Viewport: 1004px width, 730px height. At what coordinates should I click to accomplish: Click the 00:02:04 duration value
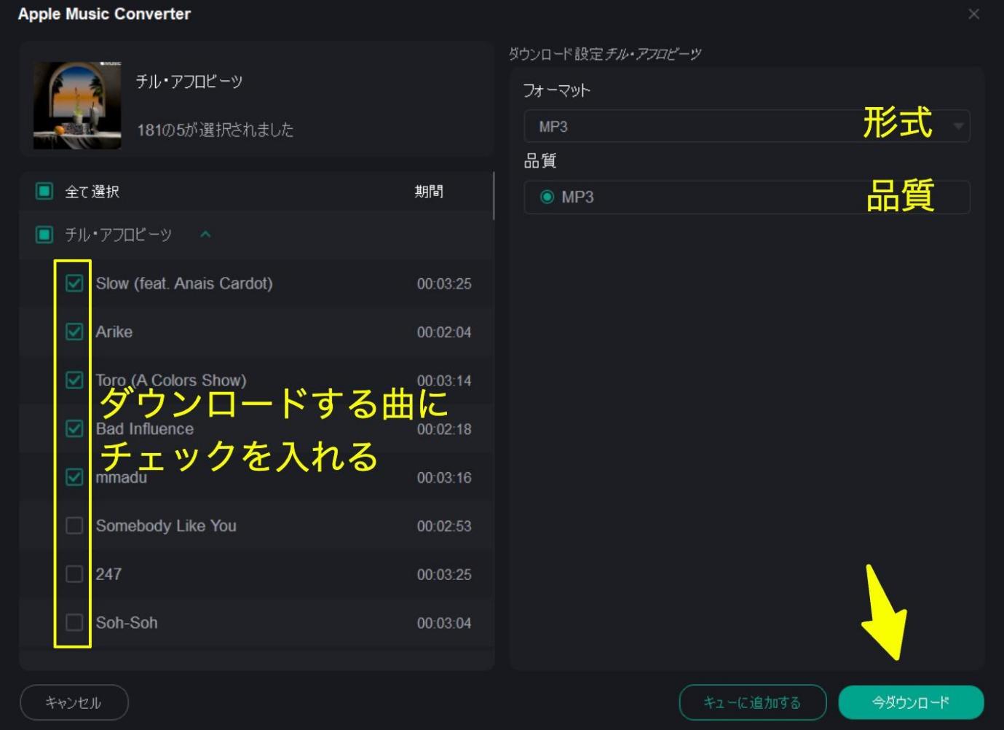444,332
